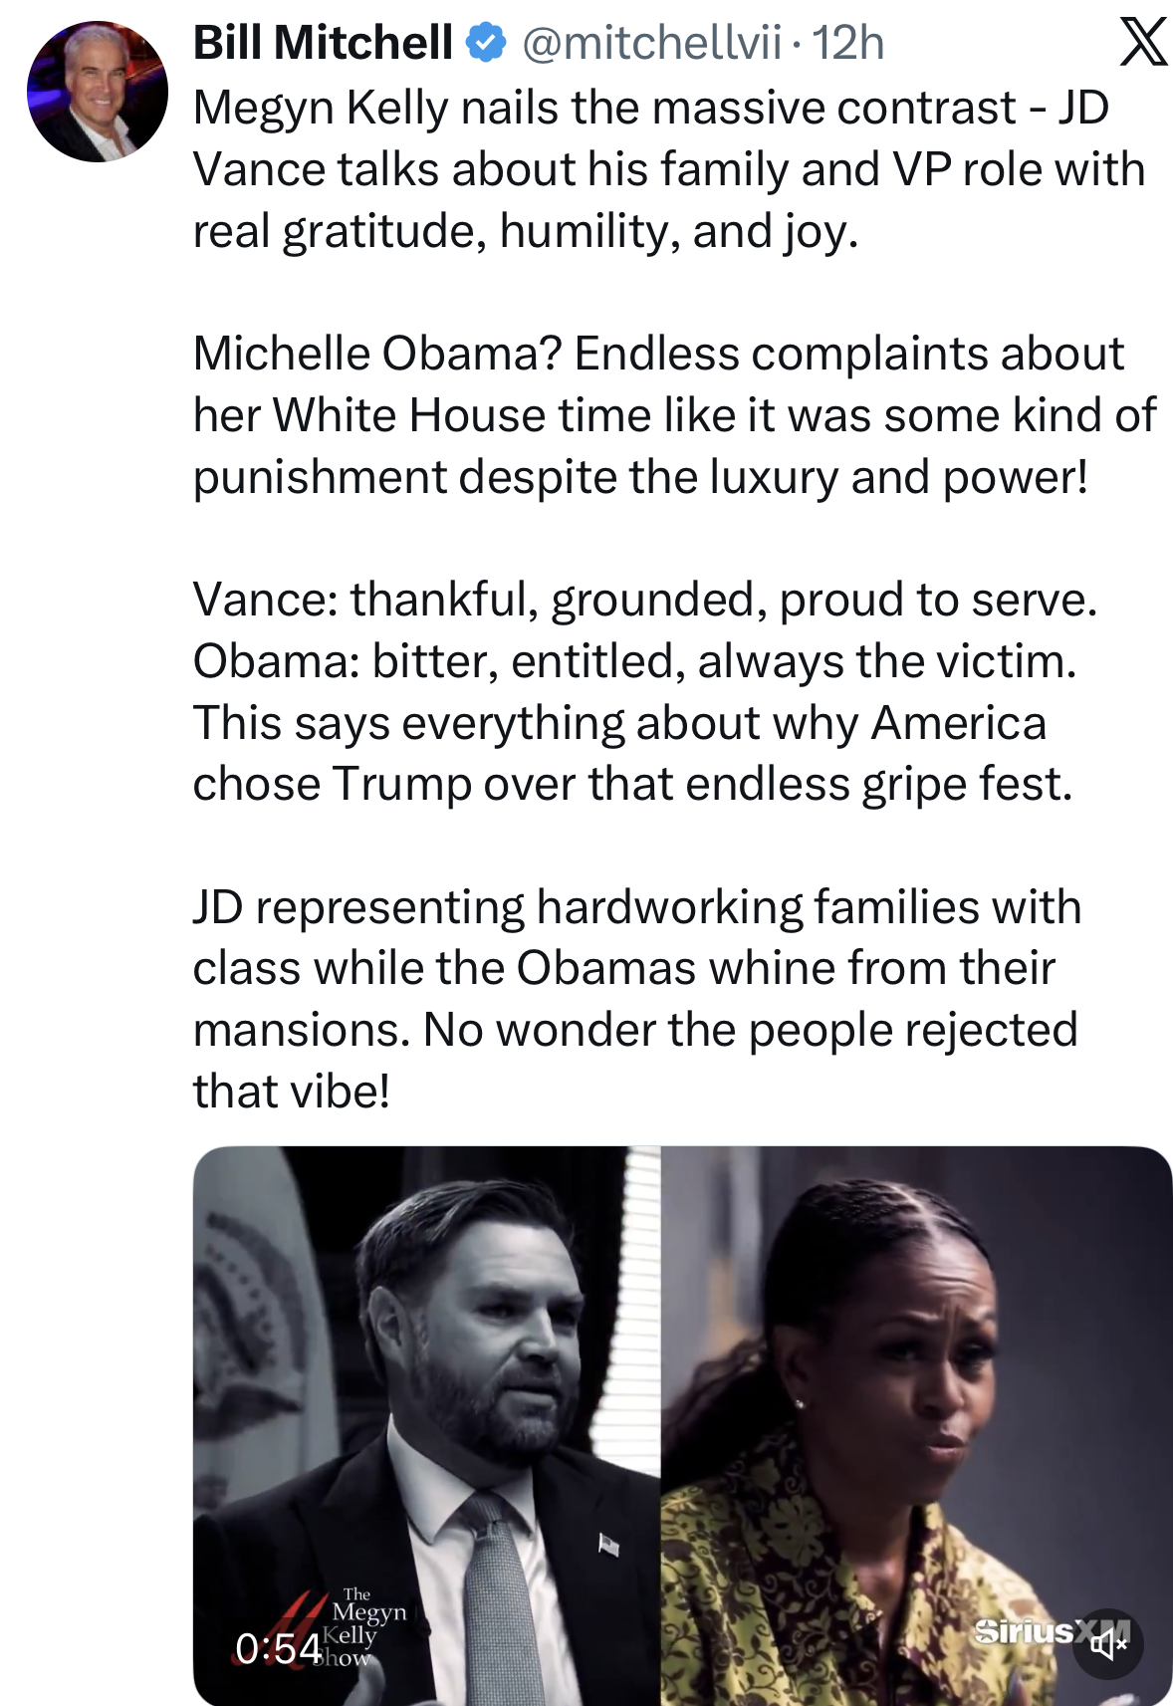Click the paragraph starting 'JD representing hardworking'

(637, 968)
